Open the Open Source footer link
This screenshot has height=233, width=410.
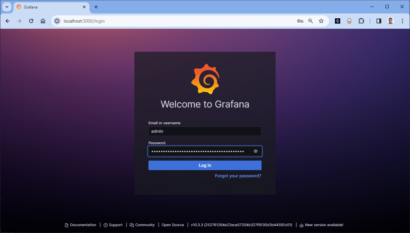[173, 225]
